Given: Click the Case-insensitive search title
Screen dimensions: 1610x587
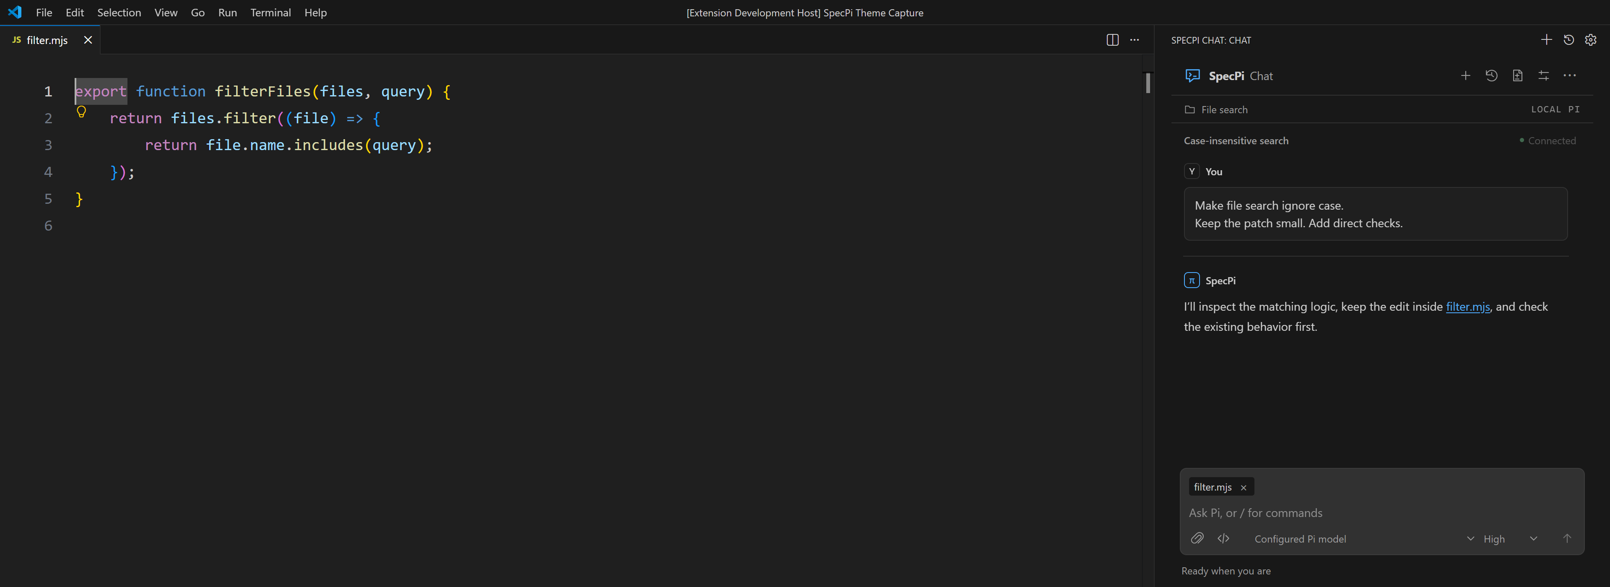Looking at the screenshot, I should [x=1236, y=140].
